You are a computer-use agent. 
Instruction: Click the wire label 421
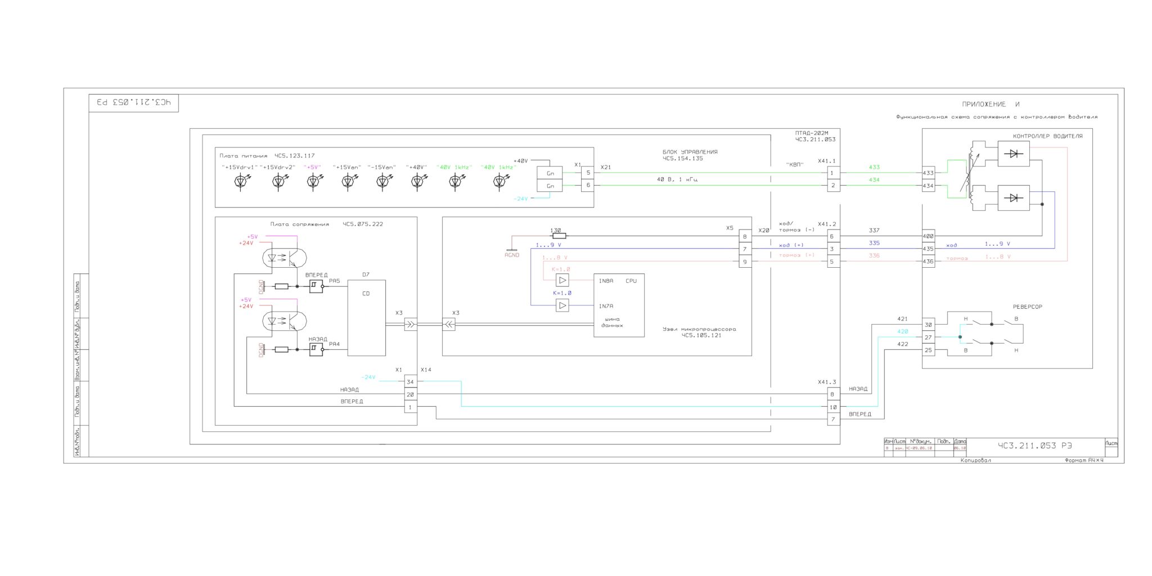click(x=902, y=319)
